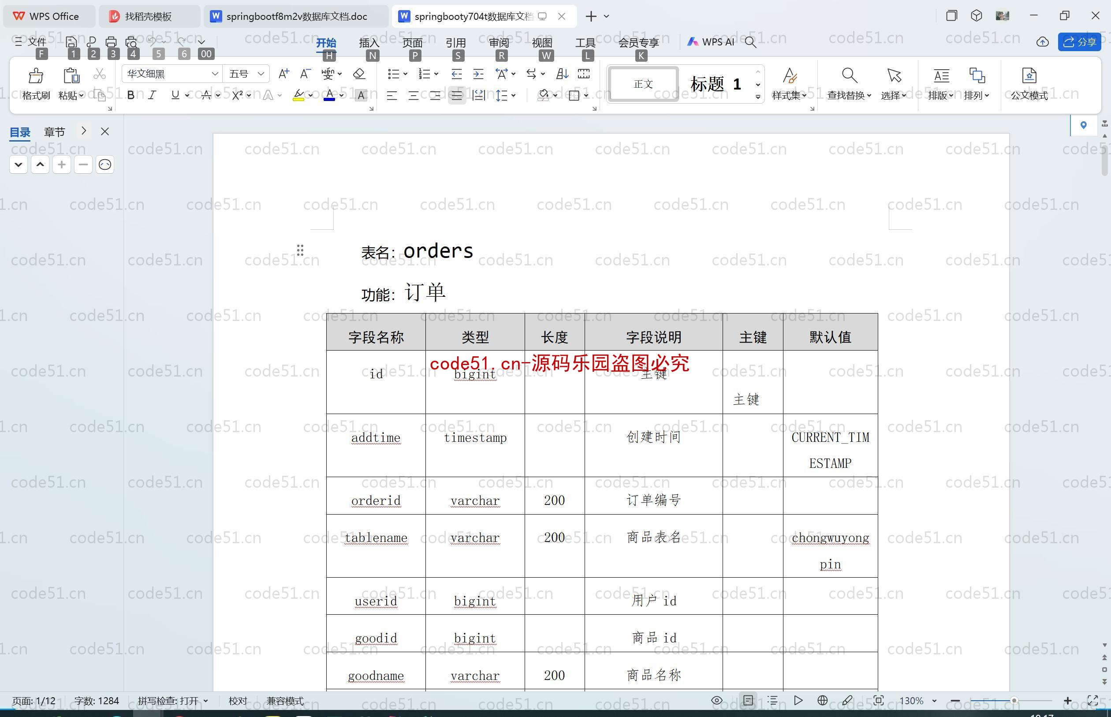Toggle Italic formatting

click(152, 95)
